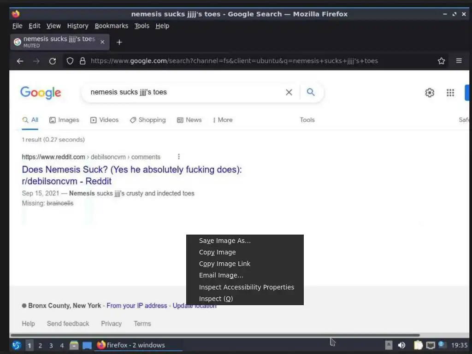Select Inspect Accessibility Properties
Image resolution: width=472 pixels, height=354 pixels.
pos(245,287)
